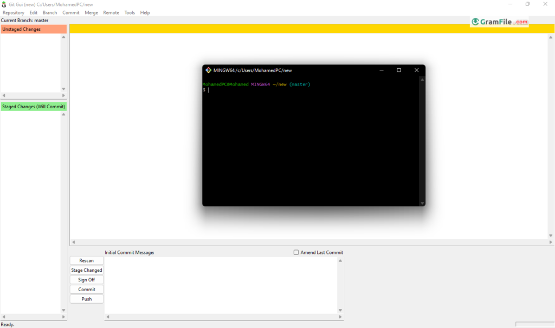Click the right scroll arrow under the Unstaged Changes panel
This screenshot has height=328, width=555.
point(64,96)
